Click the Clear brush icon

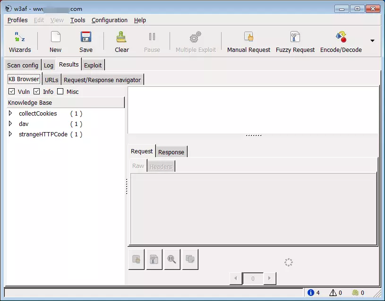point(121,37)
